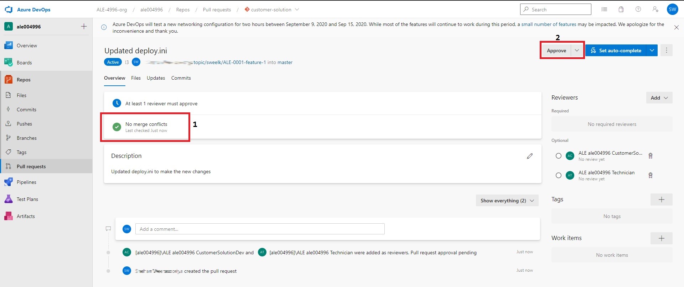
Task: Go to Repos breadcrumb link
Action: click(183, 10)
